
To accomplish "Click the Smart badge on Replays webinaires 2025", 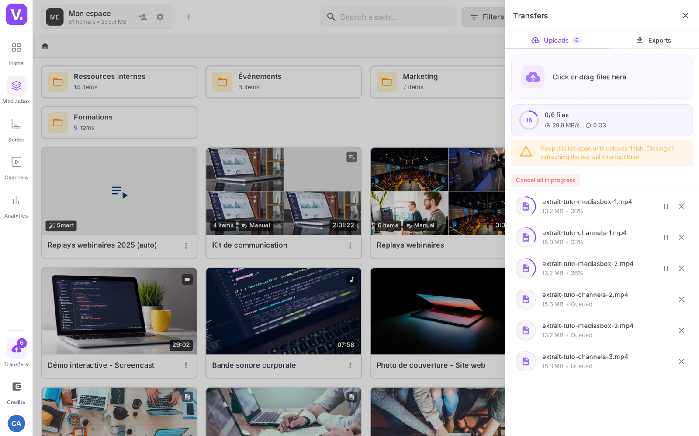I will pyautogui.click(x=61, y=225).
